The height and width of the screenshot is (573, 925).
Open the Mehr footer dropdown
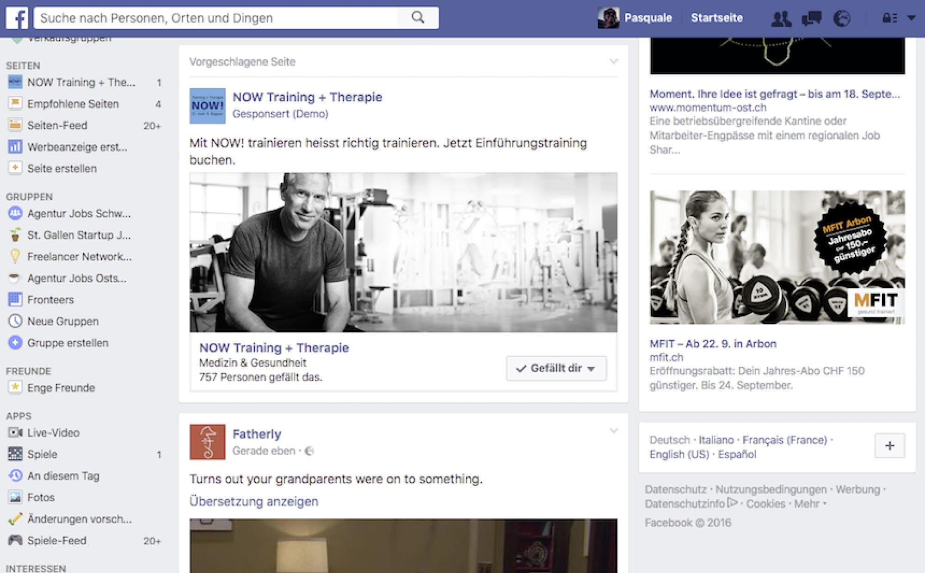tap(810, 504)
